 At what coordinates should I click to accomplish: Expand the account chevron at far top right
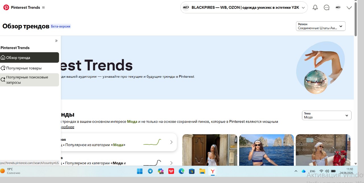349,8
